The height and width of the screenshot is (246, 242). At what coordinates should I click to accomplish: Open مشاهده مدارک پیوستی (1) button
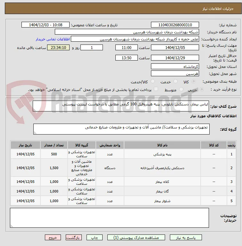coord(136,238)
